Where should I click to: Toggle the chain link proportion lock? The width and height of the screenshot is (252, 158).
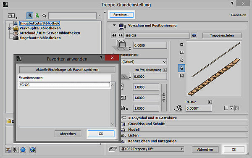pos(164,97)
